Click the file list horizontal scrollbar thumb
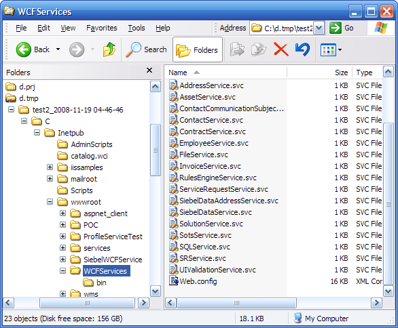This screenshot has height=328, width=398. point(236,303)
